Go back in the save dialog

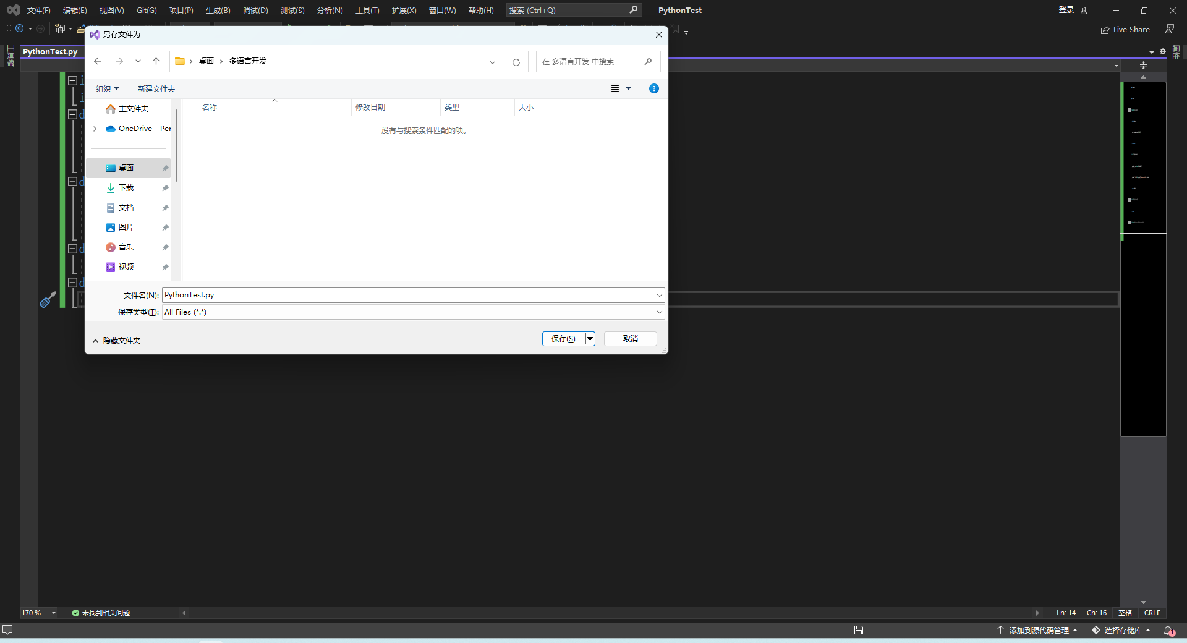pos(98,61)
